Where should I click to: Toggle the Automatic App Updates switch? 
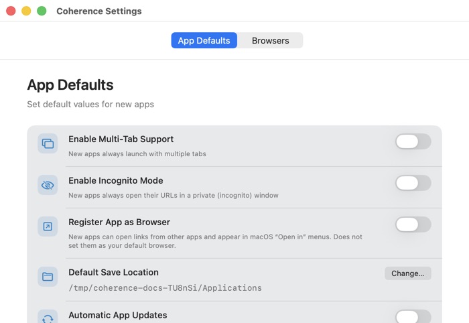click(413, 316)
